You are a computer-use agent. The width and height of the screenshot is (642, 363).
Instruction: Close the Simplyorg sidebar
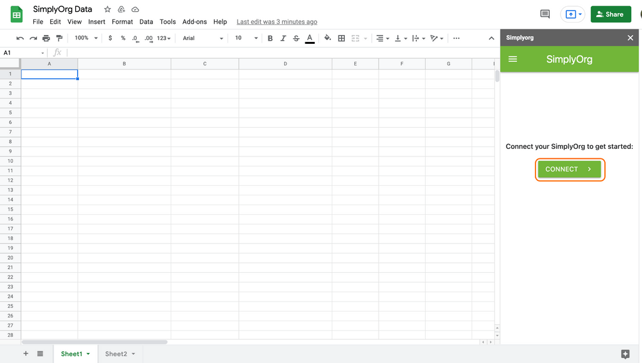click(630, 38)
